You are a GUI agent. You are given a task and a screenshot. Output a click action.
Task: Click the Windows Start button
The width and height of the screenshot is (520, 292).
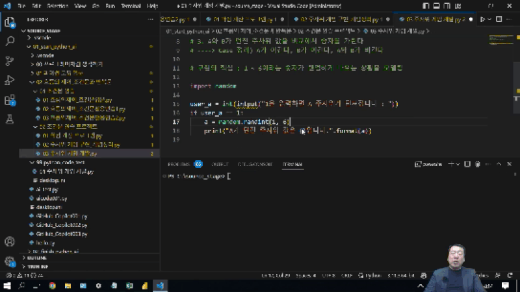(6, 286)
